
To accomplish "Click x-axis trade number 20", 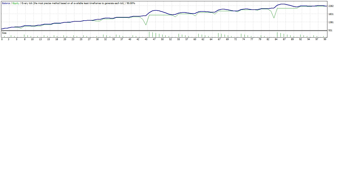I will pos(65,39).
